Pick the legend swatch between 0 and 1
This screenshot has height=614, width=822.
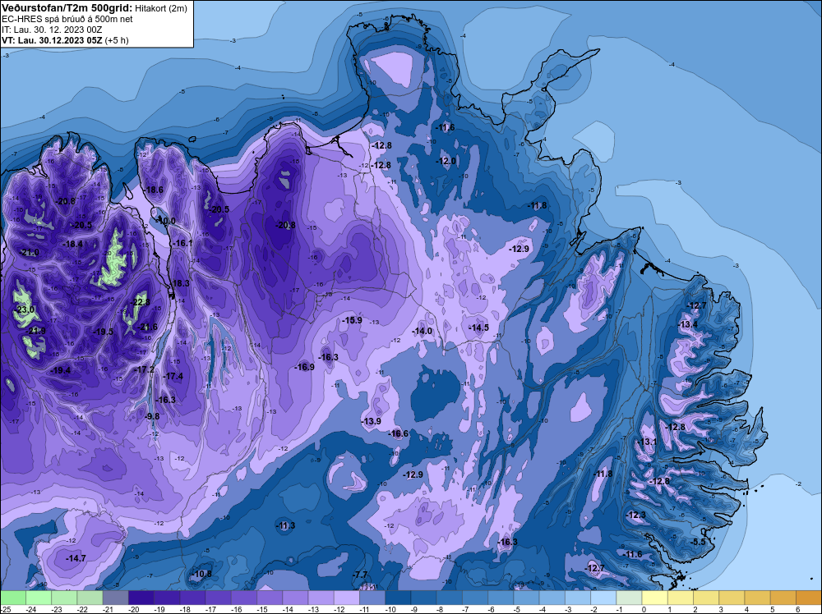pos(655,598)
